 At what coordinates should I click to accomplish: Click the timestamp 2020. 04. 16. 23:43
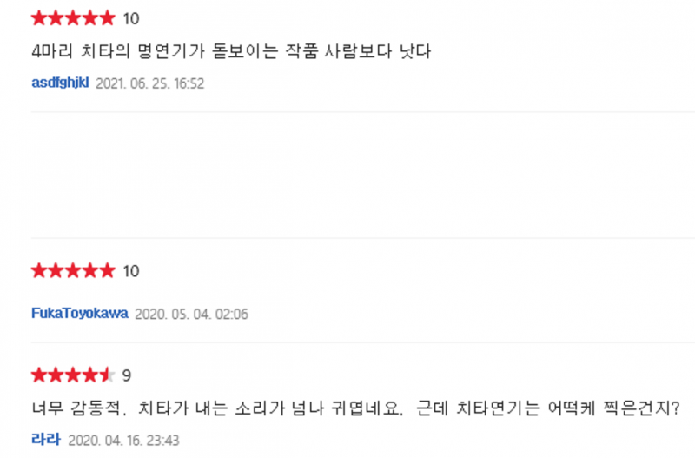click(x=123, y=441)
